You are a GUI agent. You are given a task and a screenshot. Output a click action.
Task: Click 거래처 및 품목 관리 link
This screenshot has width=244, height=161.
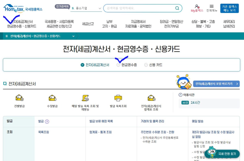(152, 121)
